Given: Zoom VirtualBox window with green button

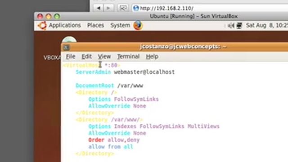Looking at the screenshot, I should click(57, 16).
